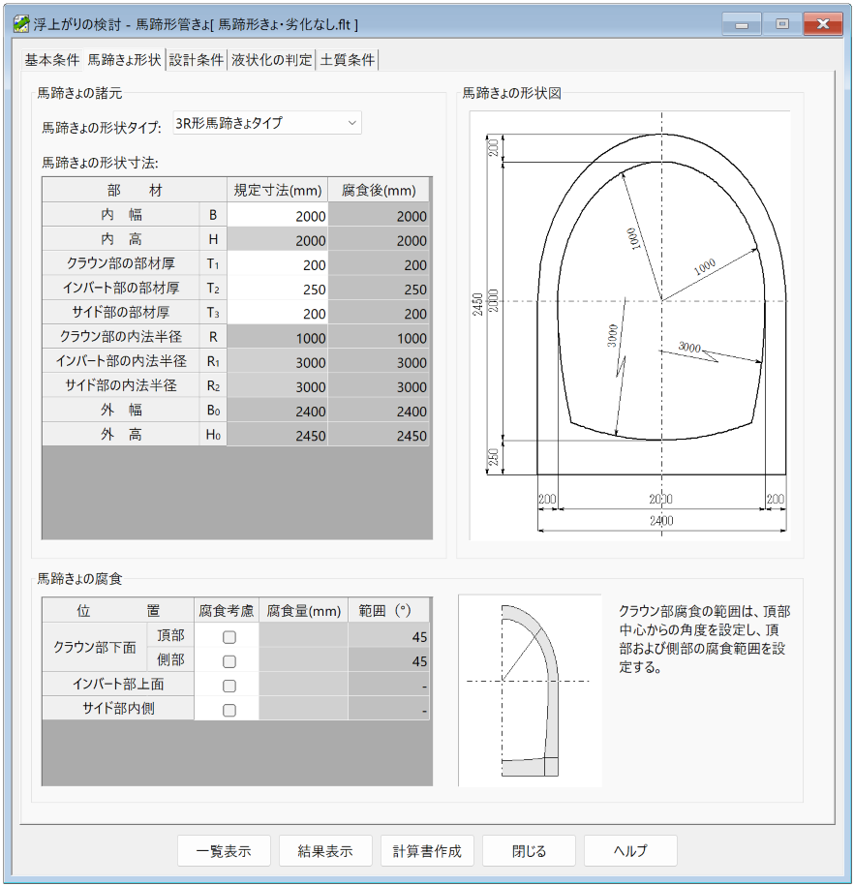Click the 頂部 range value cell
Viewport: 854px width, 886px height.
pyautogui.click(x=389, y=635)
